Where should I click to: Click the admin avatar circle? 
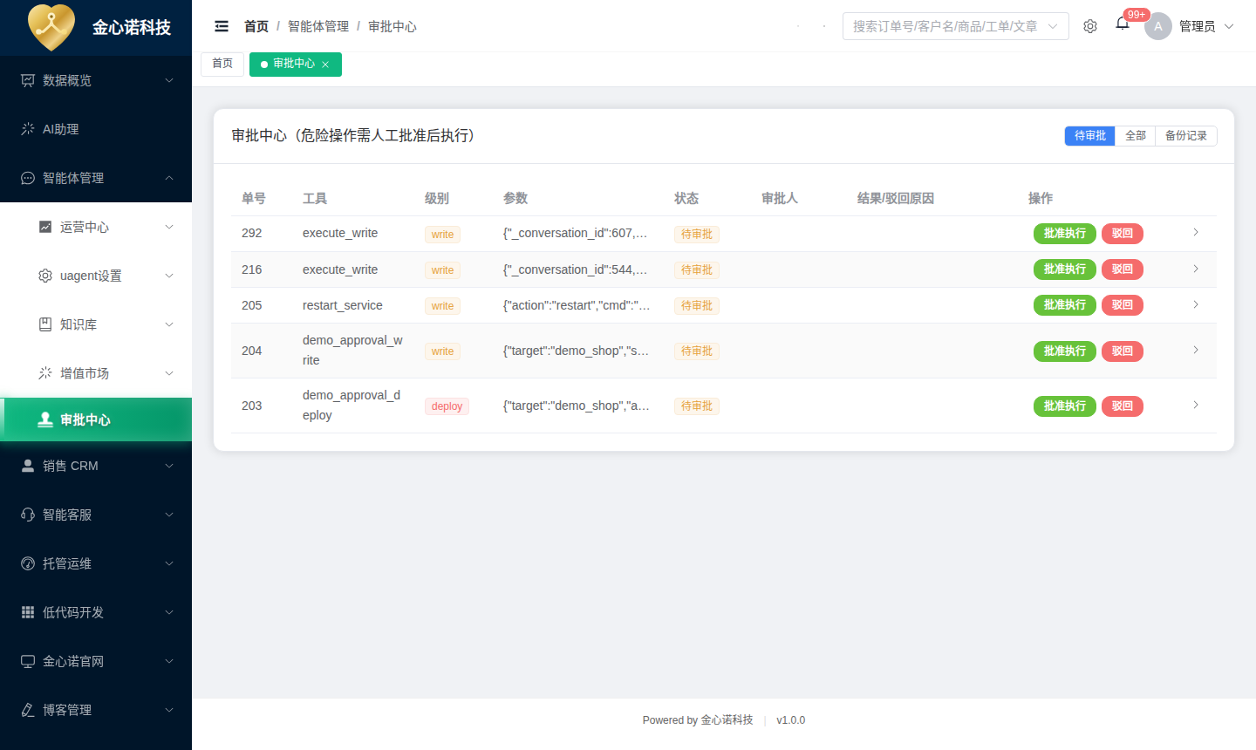click(x=1158, y=26)
